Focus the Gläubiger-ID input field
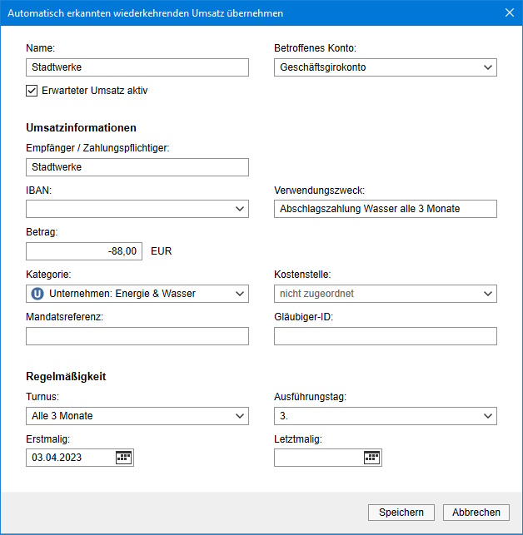 385,336
